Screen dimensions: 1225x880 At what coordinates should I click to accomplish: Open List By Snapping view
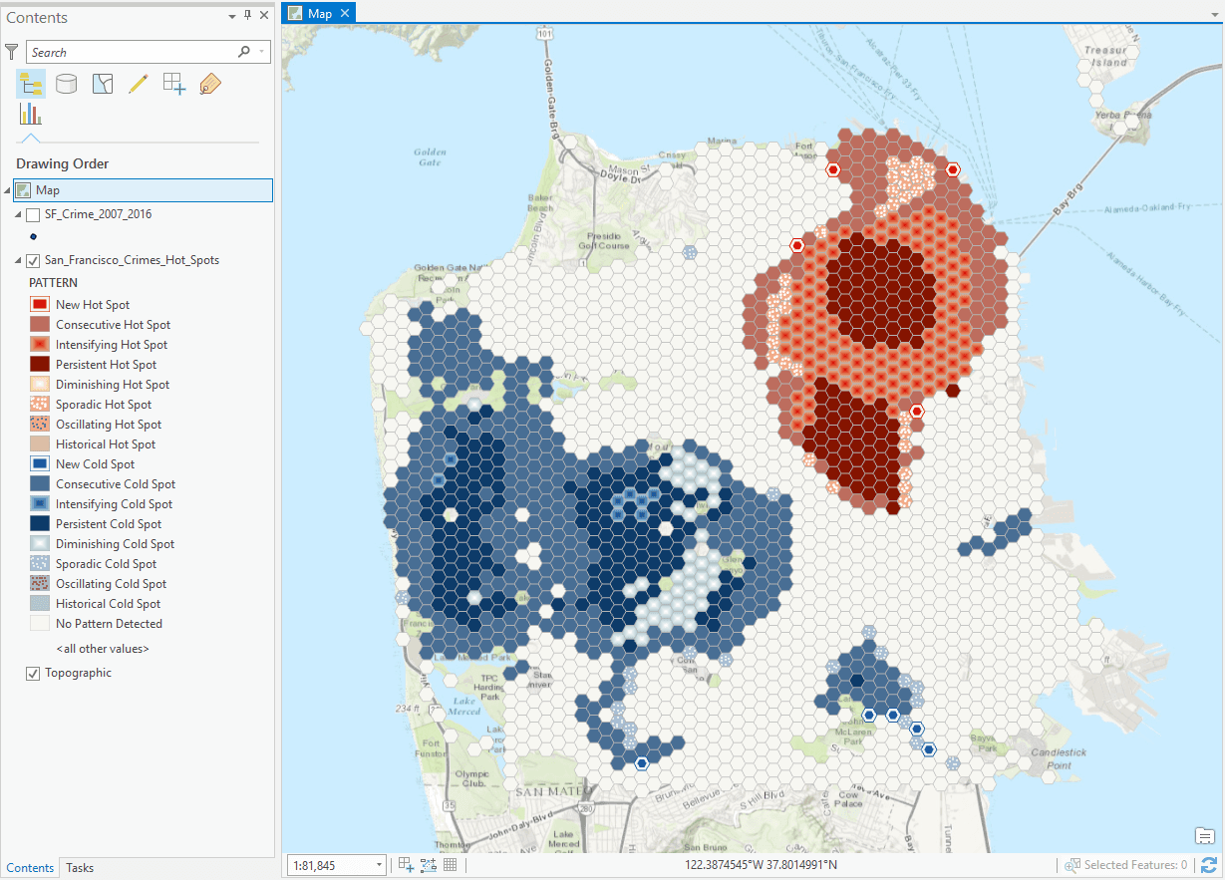tap(173, 84)
